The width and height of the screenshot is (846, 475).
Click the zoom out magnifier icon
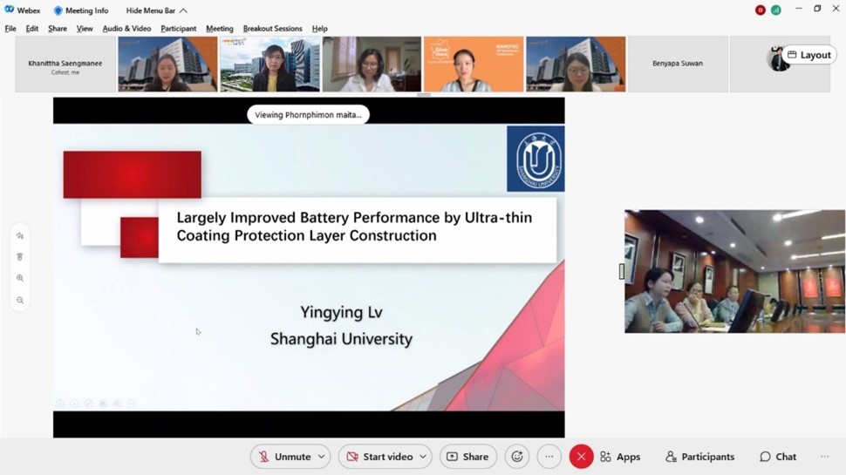20,300
